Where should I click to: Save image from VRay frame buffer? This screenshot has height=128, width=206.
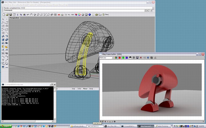[x=137, y=57]
